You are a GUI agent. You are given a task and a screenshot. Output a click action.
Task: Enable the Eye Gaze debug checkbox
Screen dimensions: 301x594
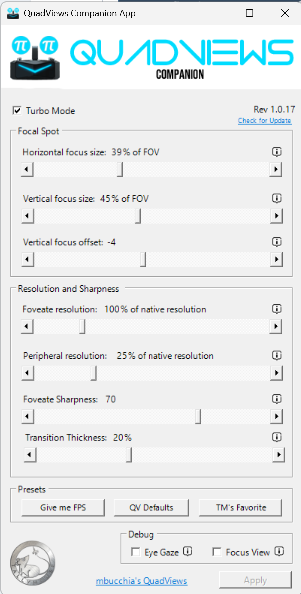pos(135,552)
